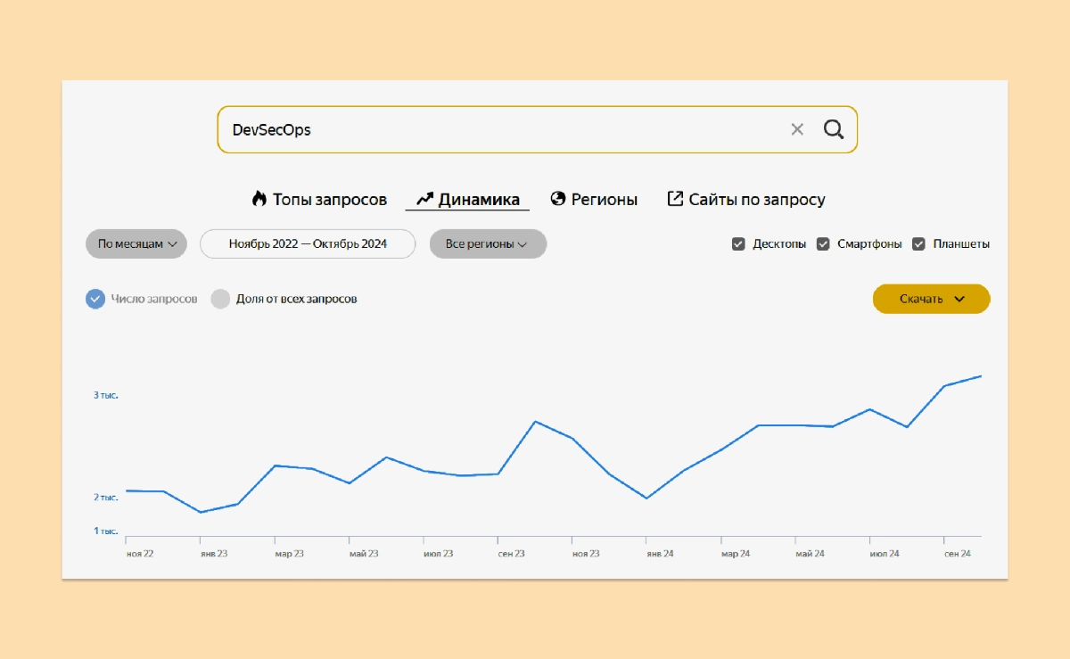This screenshot has height=659, width=1070.
Task: Select the Число запросов radio option
Action: pos(95,299)
